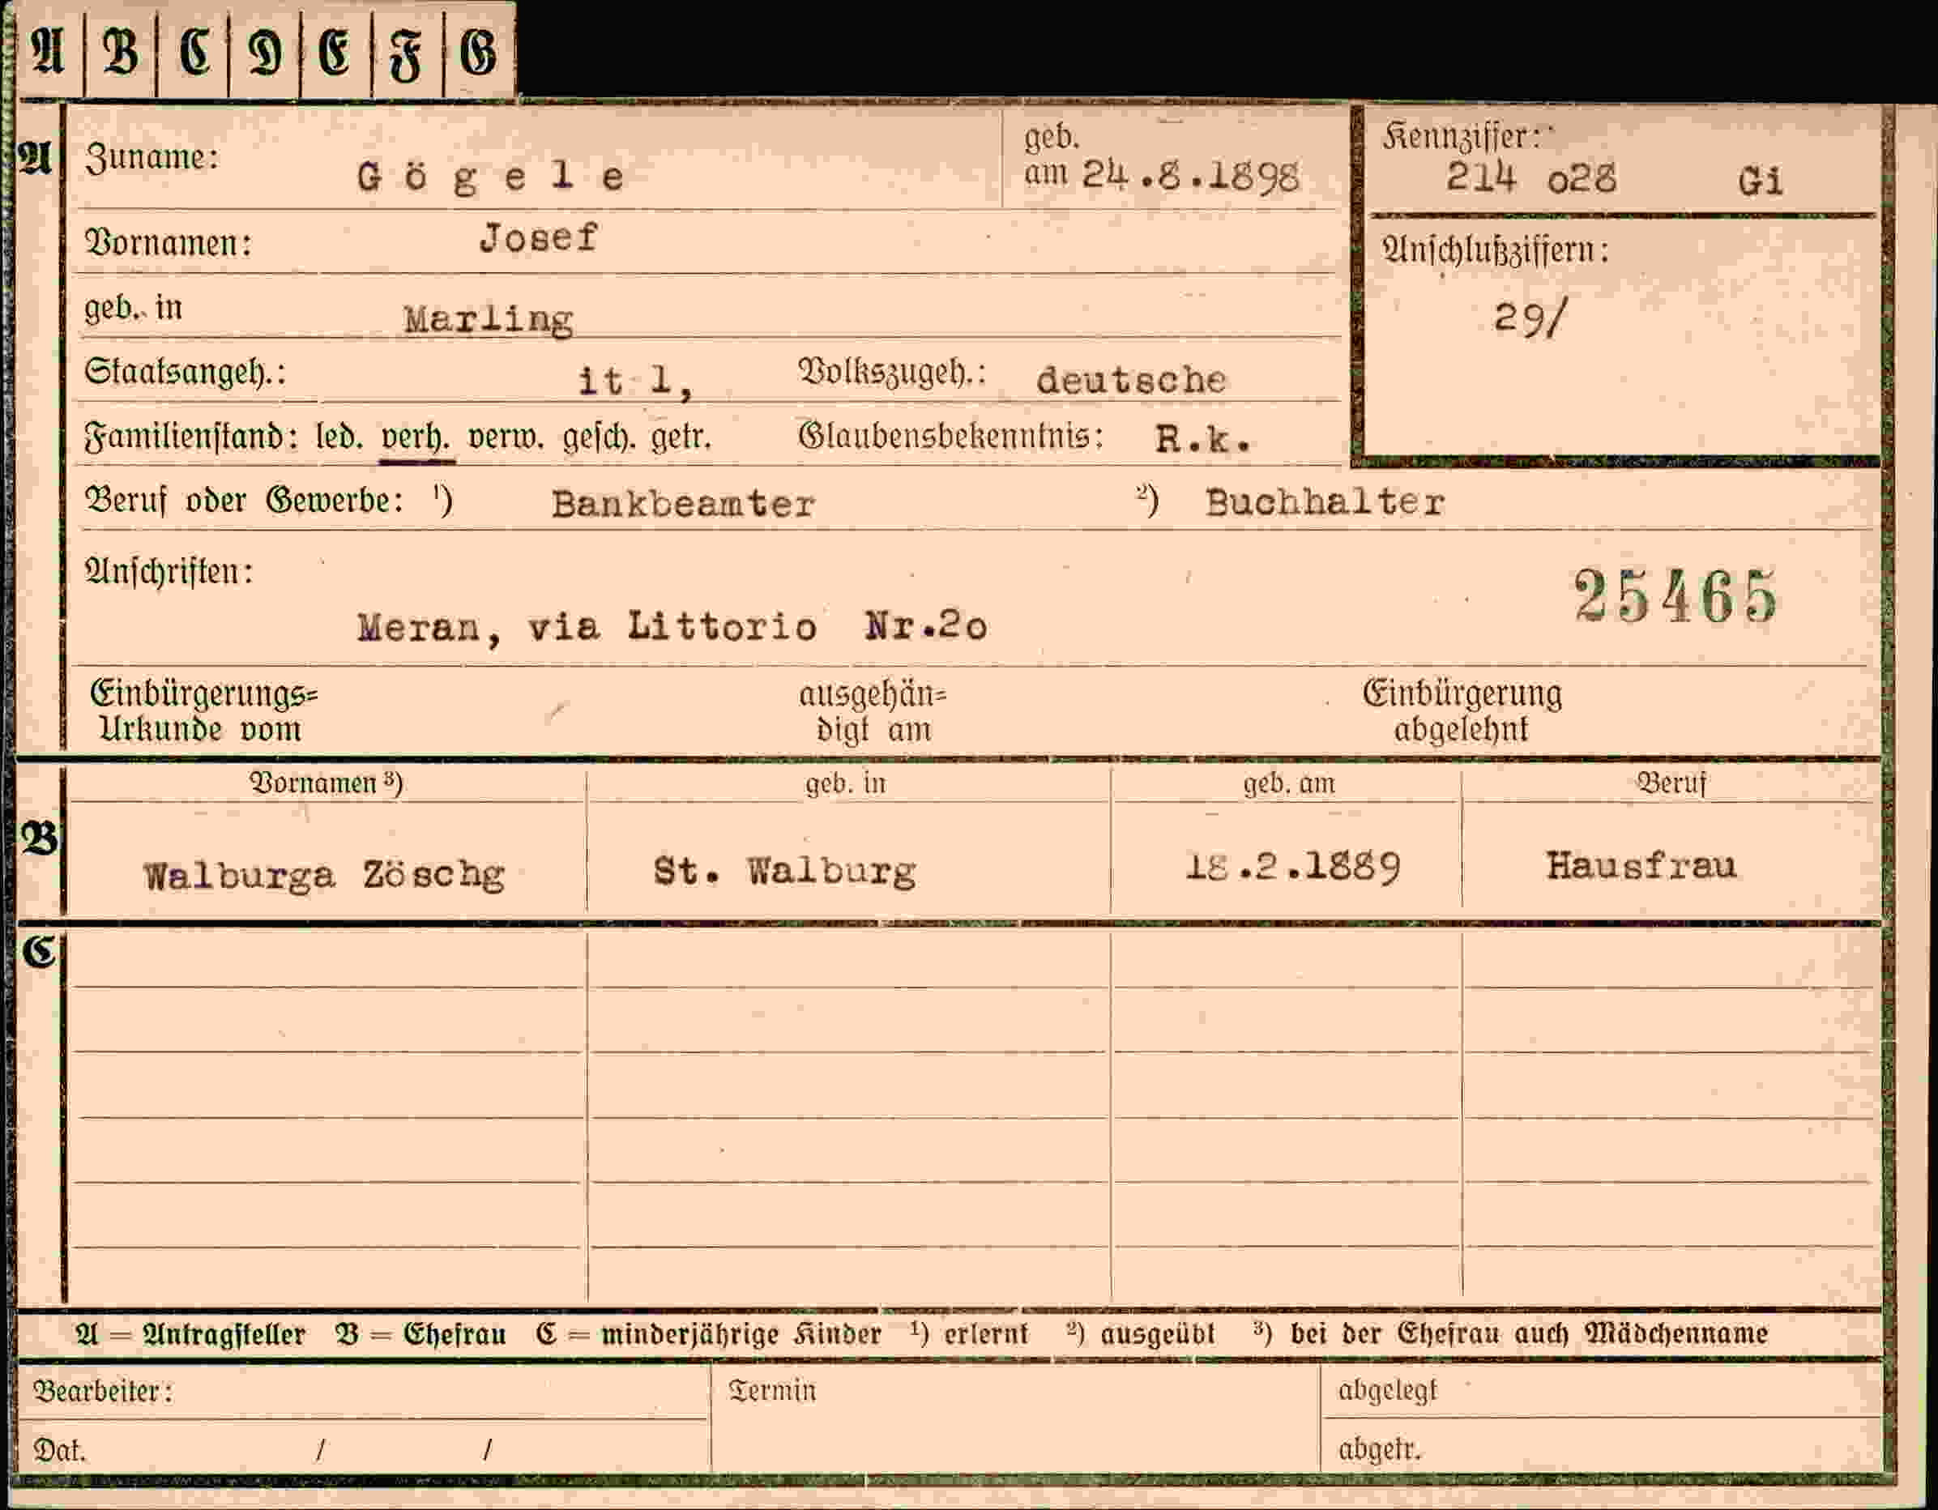Click the first name 'Josef'
The width and height of the screenshot is (1938, 1510).
click(539, 238)
